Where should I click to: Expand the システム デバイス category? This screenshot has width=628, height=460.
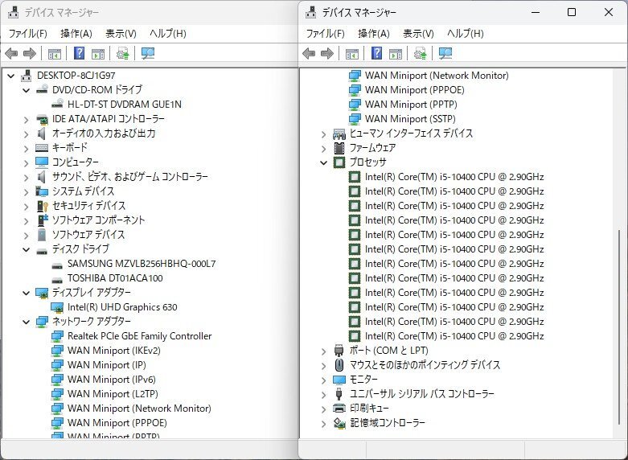click(26, 192)
